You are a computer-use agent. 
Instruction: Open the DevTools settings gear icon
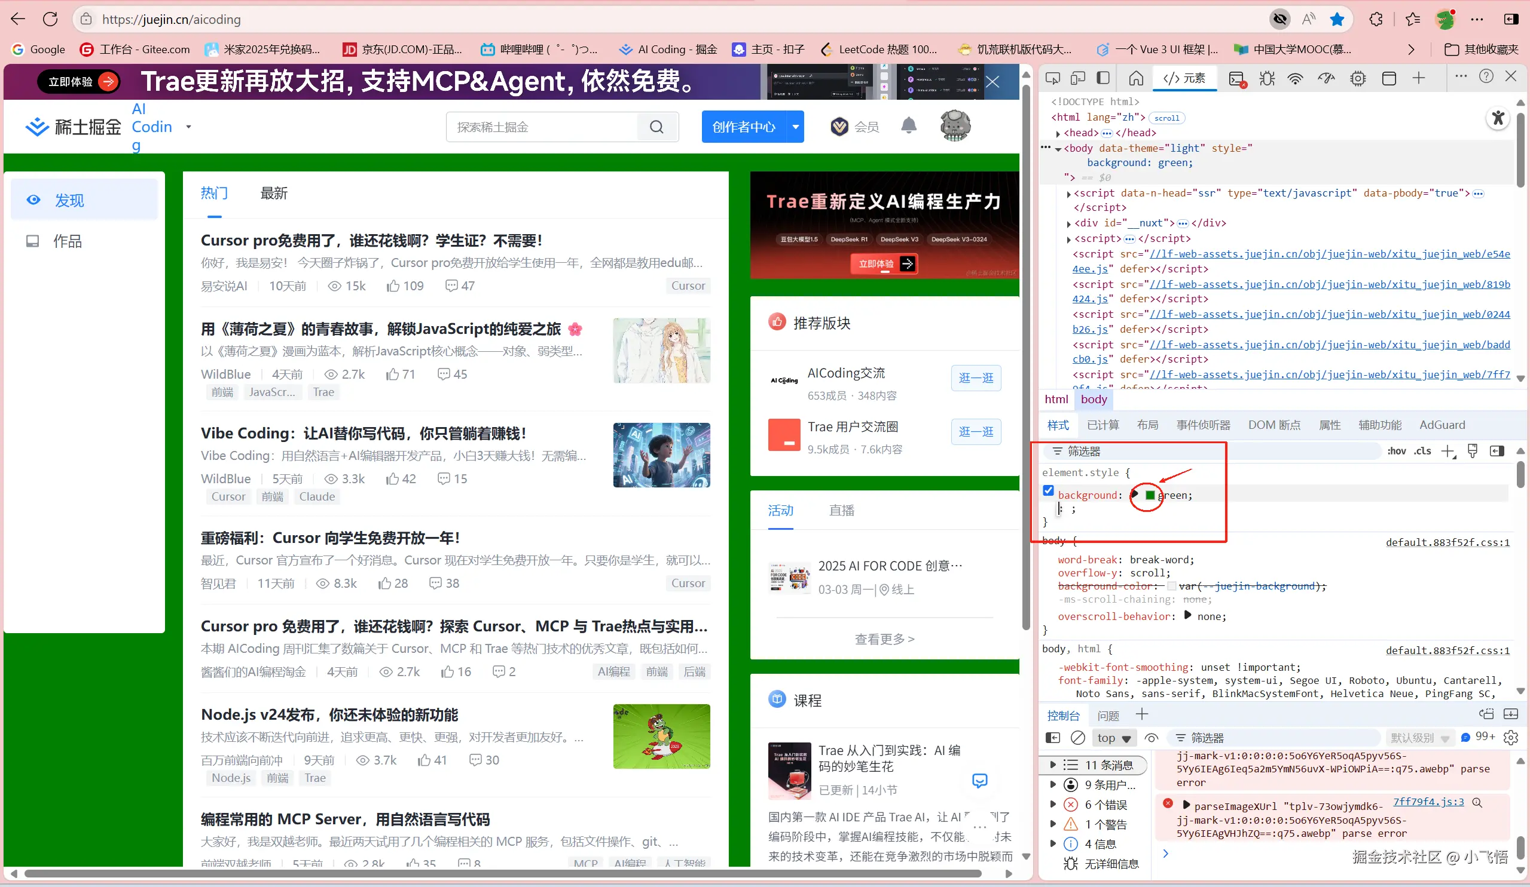pyautogui.click(x=1358, y=78)
